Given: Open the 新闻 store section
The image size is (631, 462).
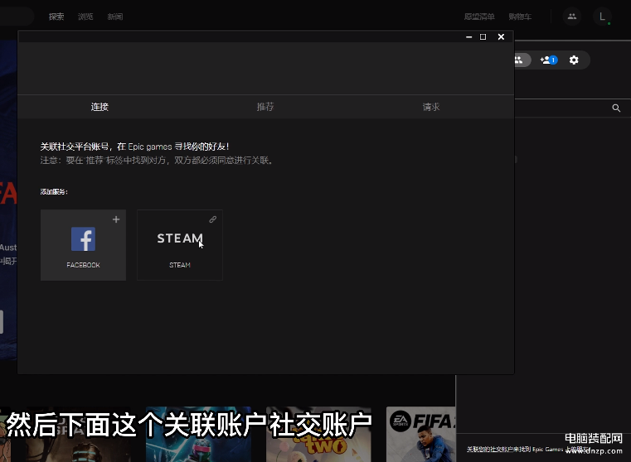Looking at the screenshot, I should pos(115,17).
